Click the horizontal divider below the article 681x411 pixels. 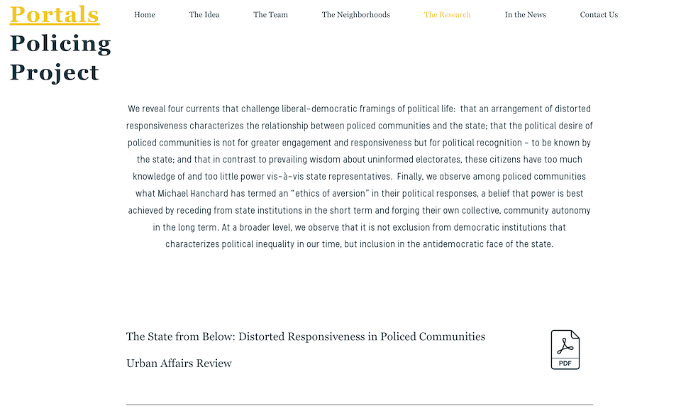coord(359,405)
